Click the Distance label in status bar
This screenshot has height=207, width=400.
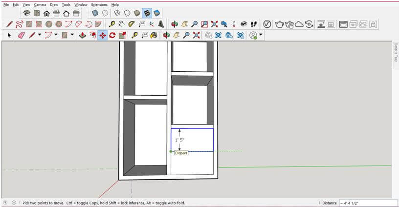pos(329,203)
